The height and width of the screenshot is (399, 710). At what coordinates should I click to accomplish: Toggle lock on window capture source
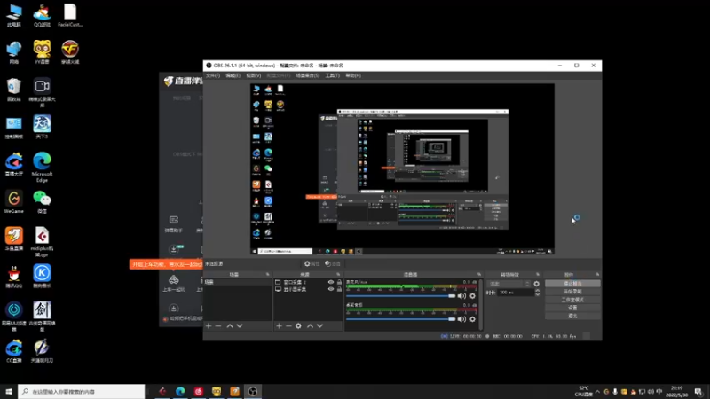click(x=339, y=282)
